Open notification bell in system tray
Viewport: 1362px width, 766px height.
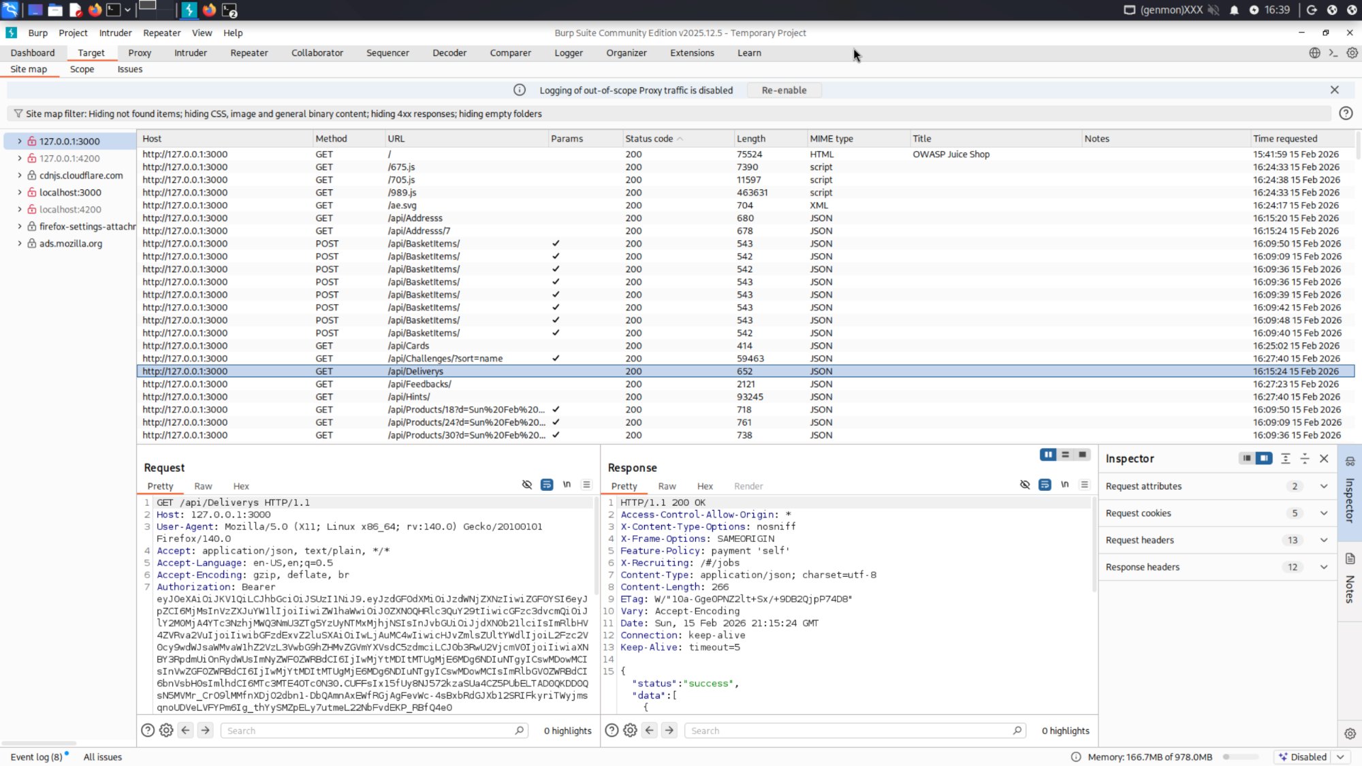[1234, 10]
